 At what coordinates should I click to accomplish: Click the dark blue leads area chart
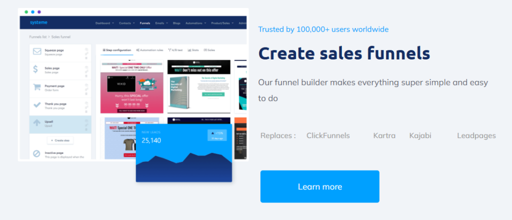tap(184, 167)
